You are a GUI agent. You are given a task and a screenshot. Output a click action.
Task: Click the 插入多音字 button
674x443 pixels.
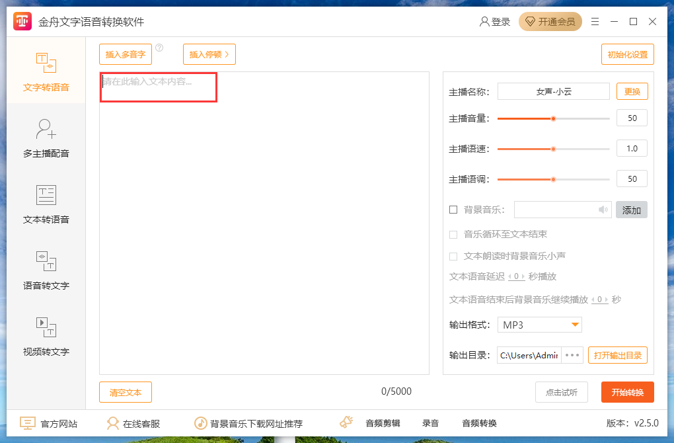(x=126, y=54)
